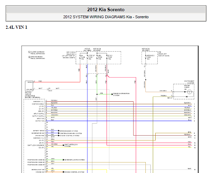The width and height of the screenshot is (213, 173).
Task: Click the 'RED/BLK' wire label at pin 1
Action: [x=54, y=100]
